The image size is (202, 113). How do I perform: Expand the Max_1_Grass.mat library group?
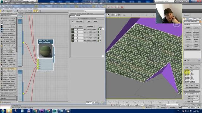[x=8, y=96]
